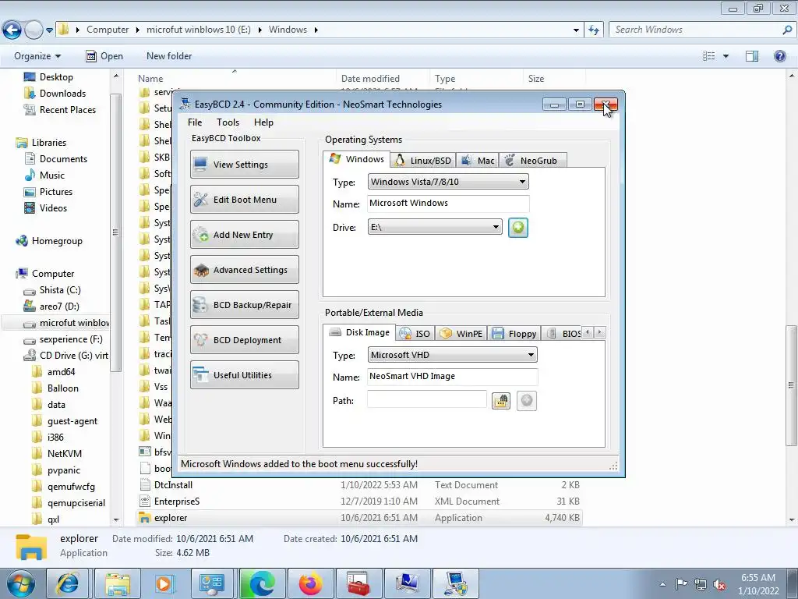Open the red toolbox taskbar icon

tap(358, 584)
